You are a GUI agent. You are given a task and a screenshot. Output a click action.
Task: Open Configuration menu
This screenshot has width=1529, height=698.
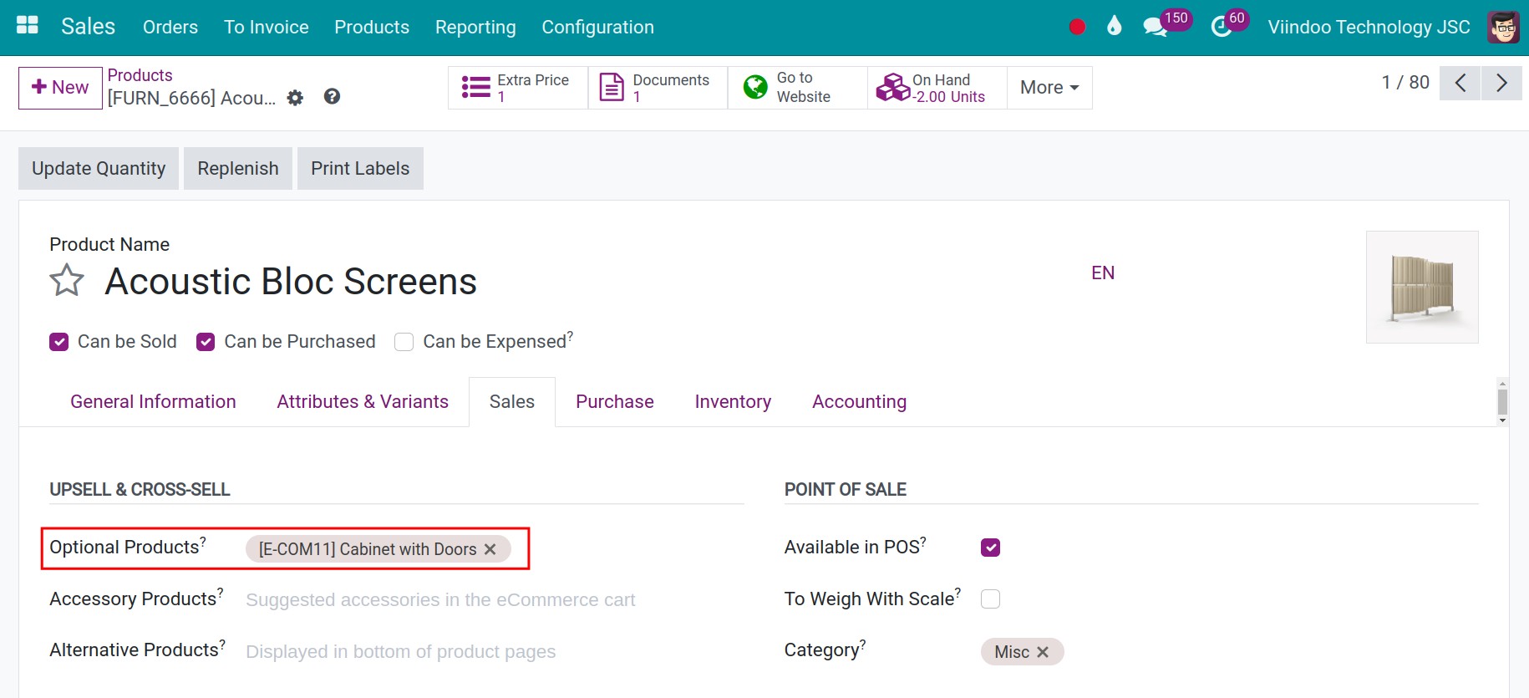tap(597, 27)
